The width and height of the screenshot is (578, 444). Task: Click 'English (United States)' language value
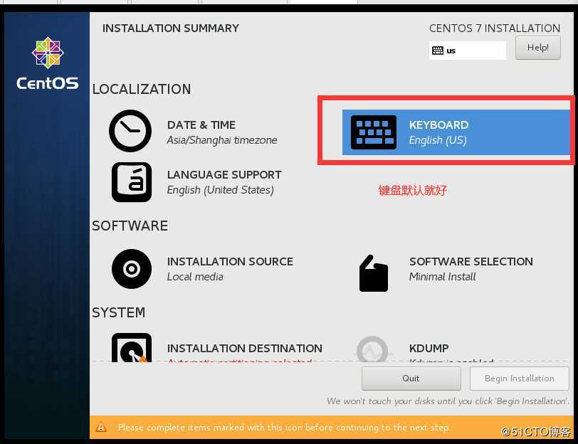coord(221,190)
